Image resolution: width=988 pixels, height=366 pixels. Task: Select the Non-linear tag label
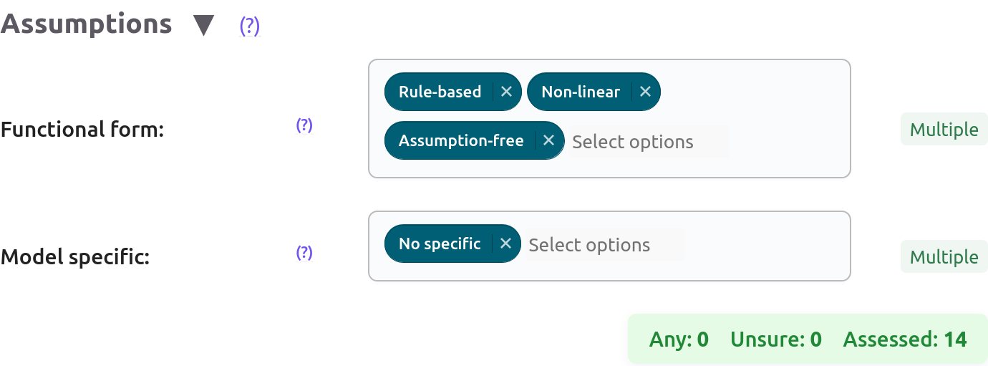click(x=581, y=92)
